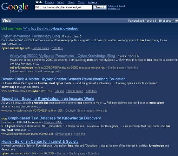Open the Advanced Search link
The height and width of the screenshot is (156, 178).
click(117, 6)
